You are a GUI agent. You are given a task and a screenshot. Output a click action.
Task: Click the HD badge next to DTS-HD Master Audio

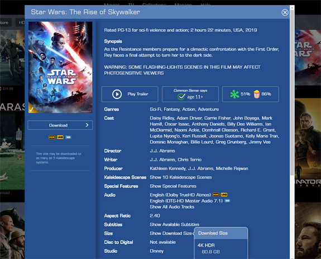pos(227,201)
